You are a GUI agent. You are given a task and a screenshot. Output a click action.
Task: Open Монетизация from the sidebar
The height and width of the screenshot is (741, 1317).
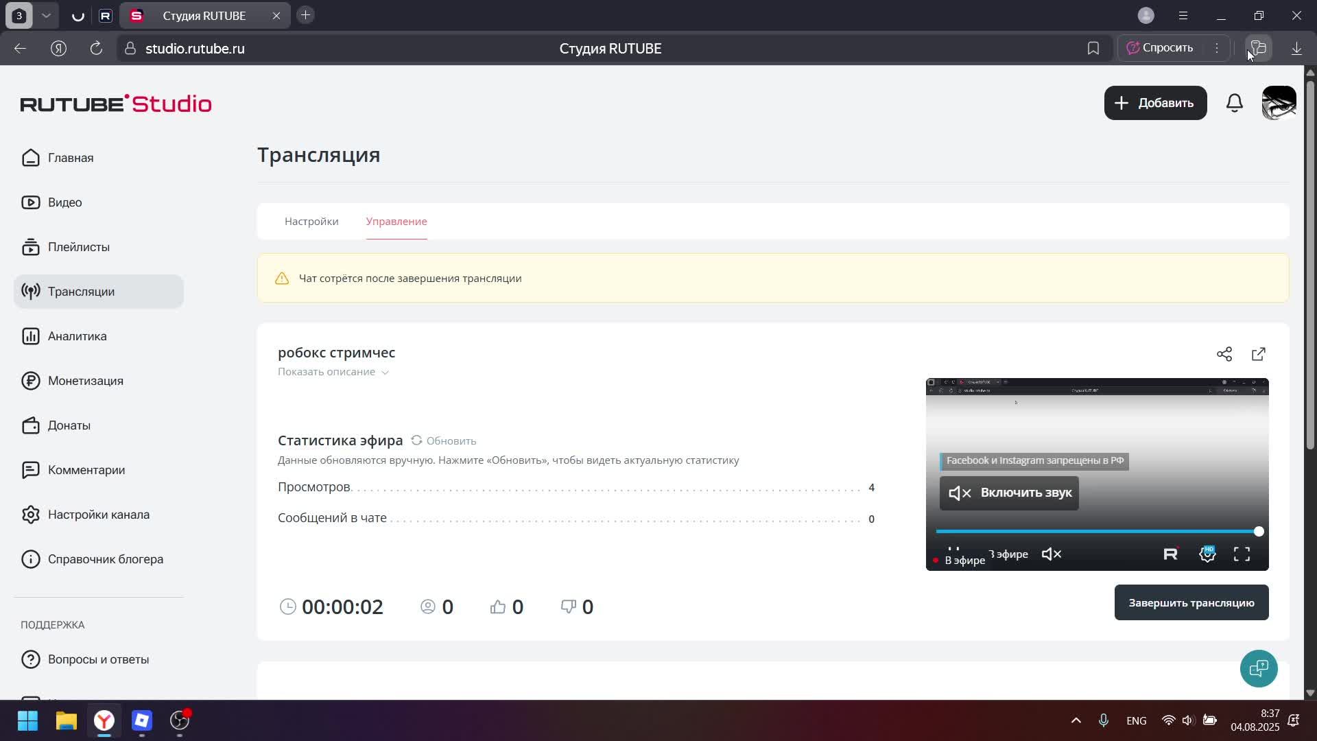84,381
